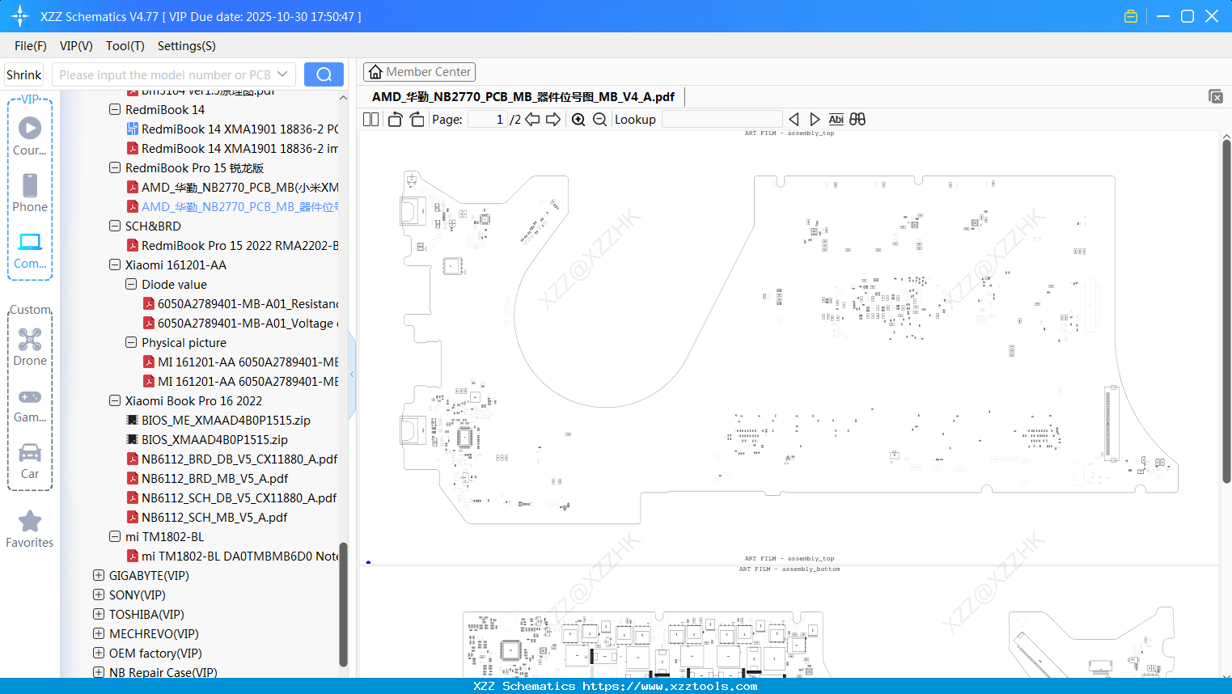Collapse the SCH&BRD folder
Image resolution: width=1232 pixels, height=694 pixels.
point(115,226)
